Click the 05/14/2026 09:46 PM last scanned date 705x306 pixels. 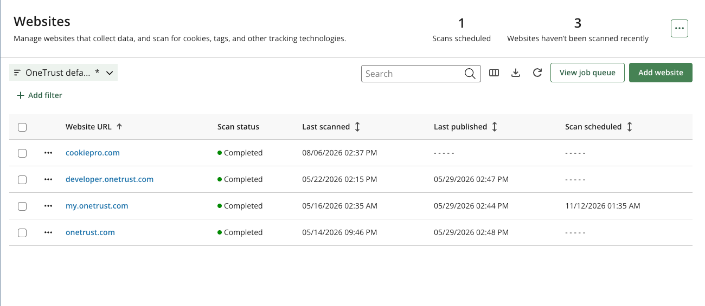click(339, 232)
